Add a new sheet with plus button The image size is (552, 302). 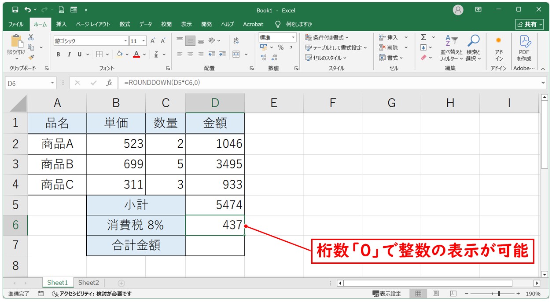[x=121, y=283]
